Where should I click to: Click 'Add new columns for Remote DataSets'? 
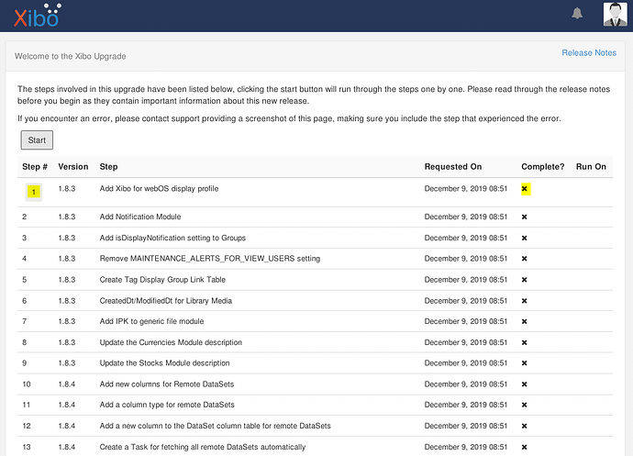(x=167, y=384)
